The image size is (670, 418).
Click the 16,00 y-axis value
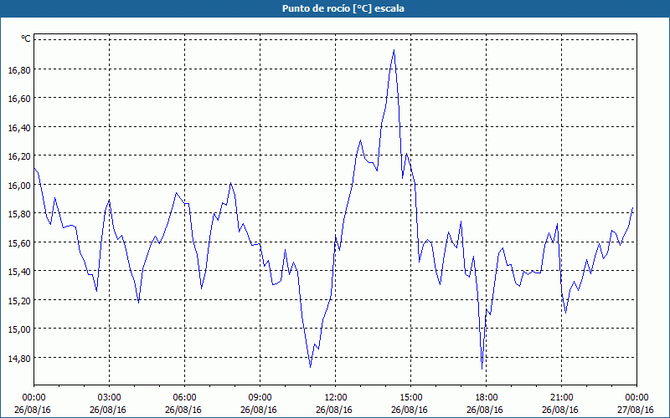[19, 185]
